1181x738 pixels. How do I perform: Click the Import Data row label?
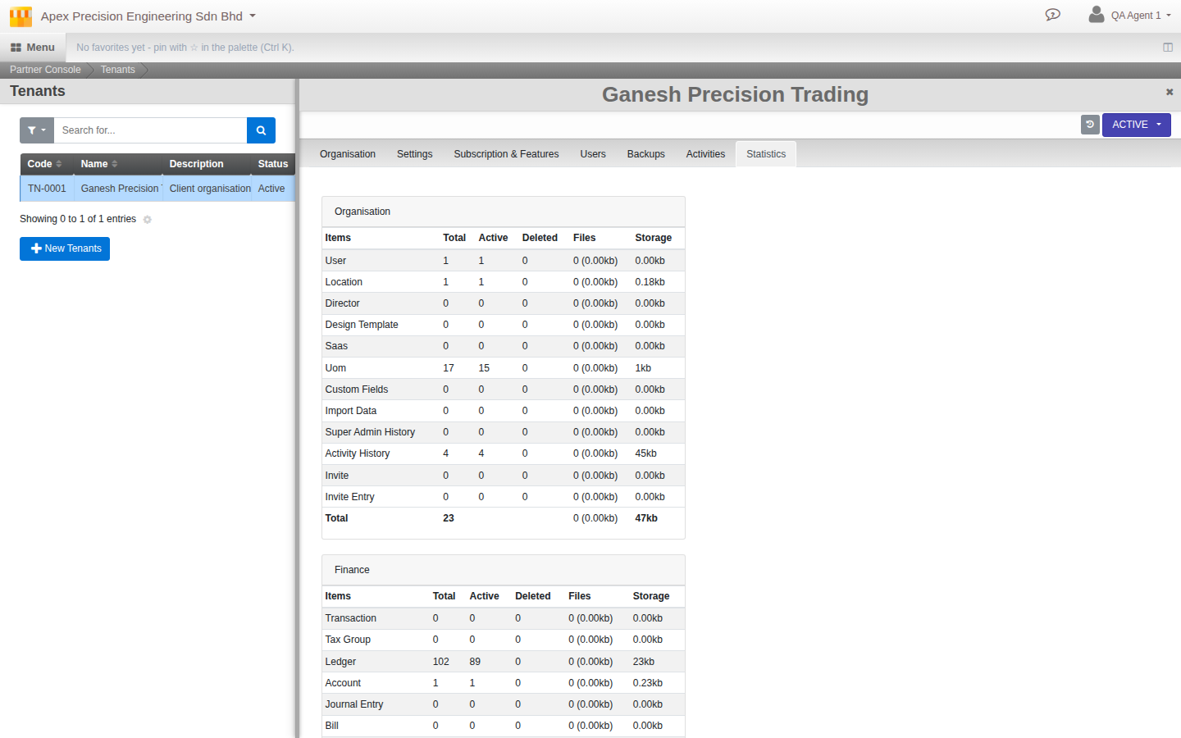[x=351, y=411]
